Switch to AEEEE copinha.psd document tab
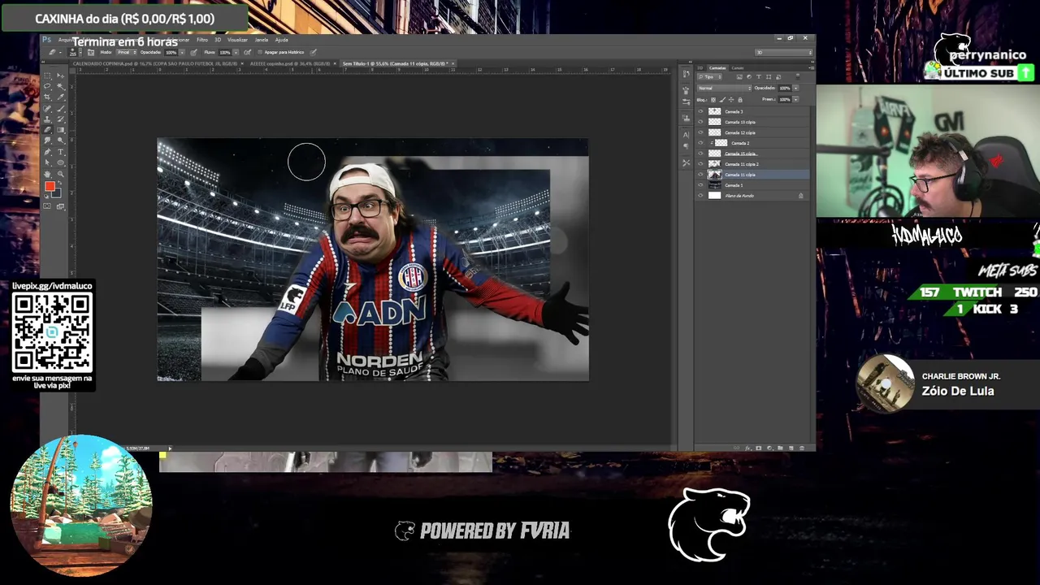This screenshot has width=1040, height=585. (290, 63)
